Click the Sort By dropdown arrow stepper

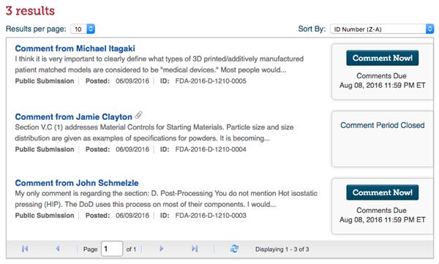(x=429, y=29)
